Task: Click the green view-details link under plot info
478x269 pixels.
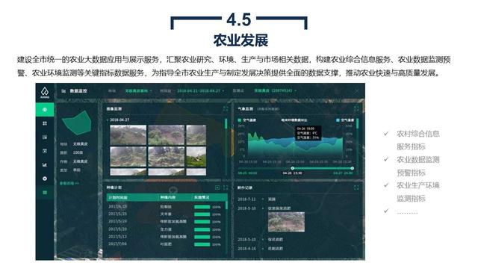Action: [69, 183]
